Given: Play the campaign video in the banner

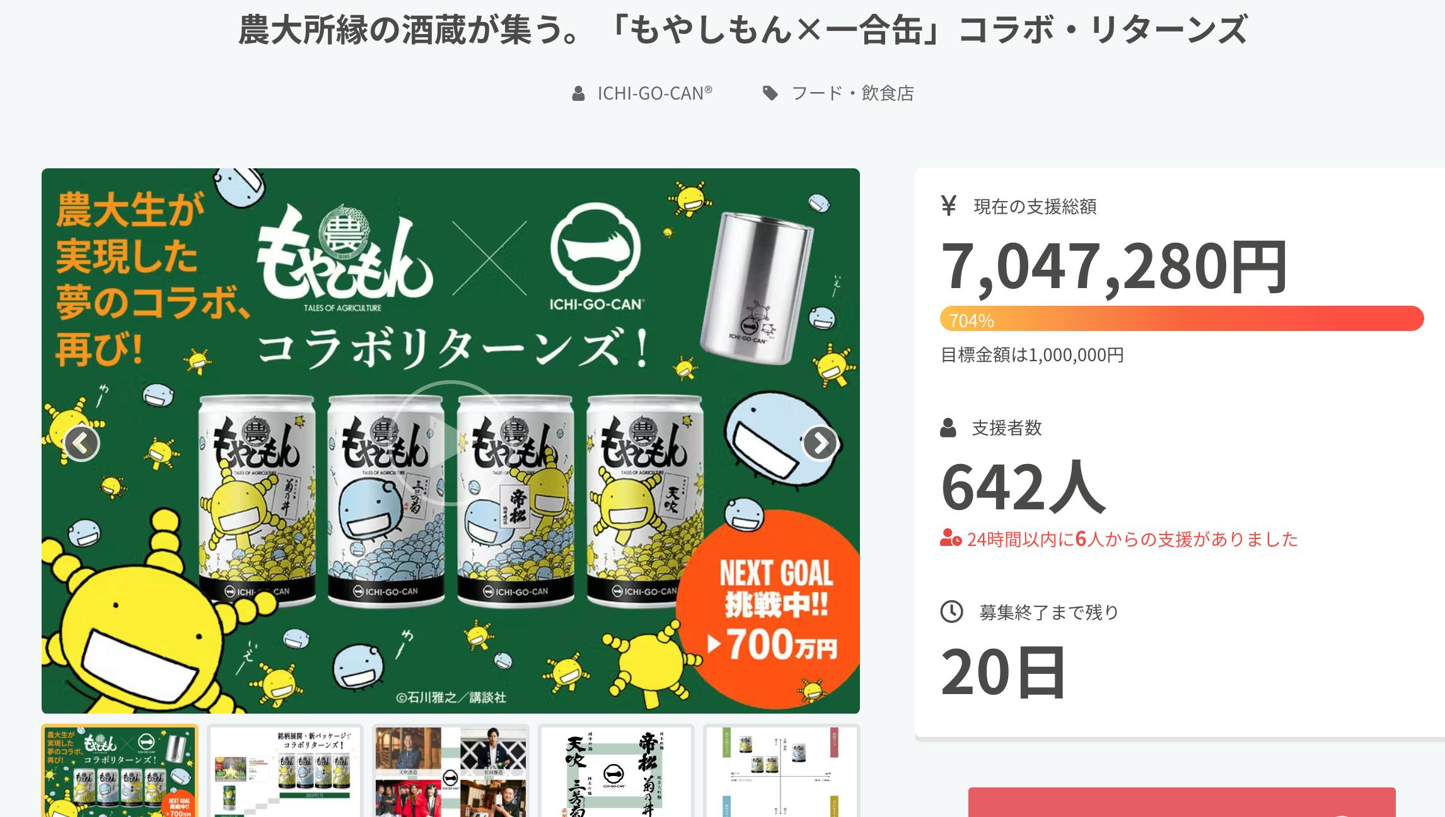Looking at the screenshot, I should (450, 443).
